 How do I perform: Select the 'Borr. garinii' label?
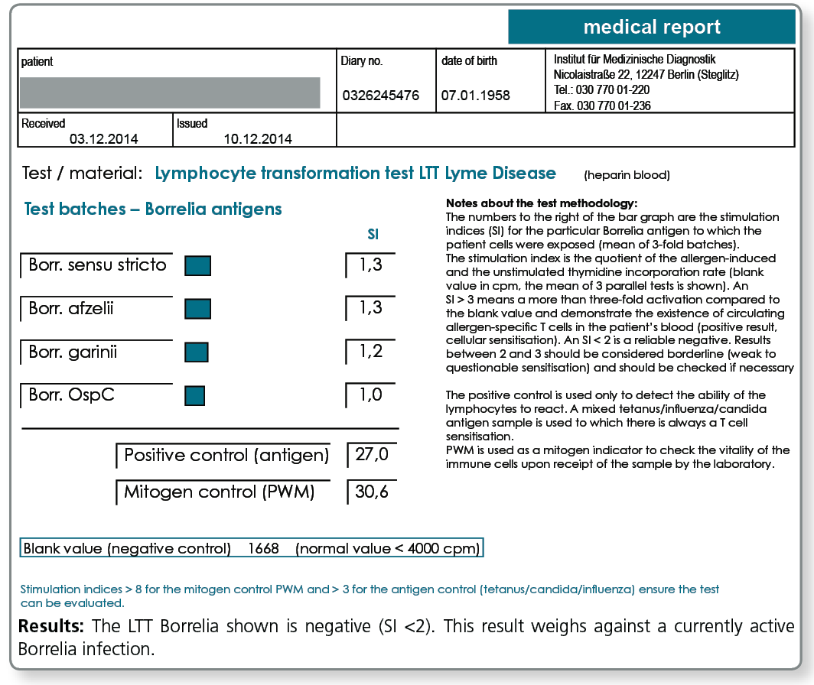coord(73,352)
